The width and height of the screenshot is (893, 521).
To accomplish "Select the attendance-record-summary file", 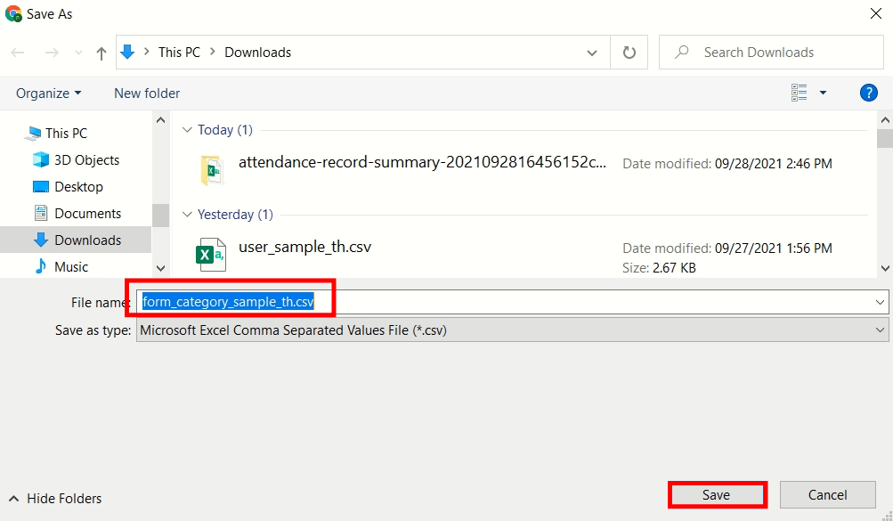I will (422, 163).
